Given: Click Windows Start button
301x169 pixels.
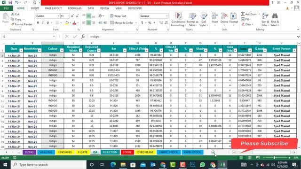Looking at the screenshot, I should 5,165.
